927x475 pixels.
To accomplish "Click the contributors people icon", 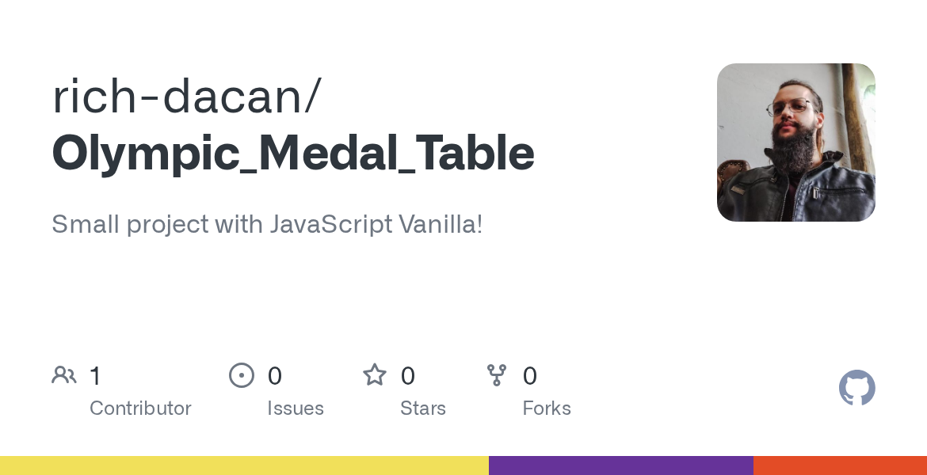I will pyautogui.click(x=64, y=375).
